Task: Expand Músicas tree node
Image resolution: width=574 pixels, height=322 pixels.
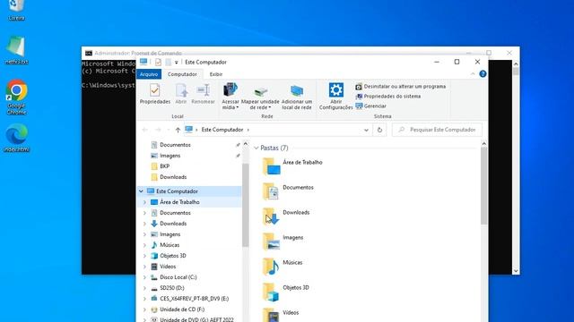Action: click(144, 245)
